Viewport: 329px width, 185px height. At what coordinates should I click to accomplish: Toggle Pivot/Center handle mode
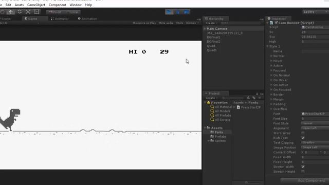55,12
